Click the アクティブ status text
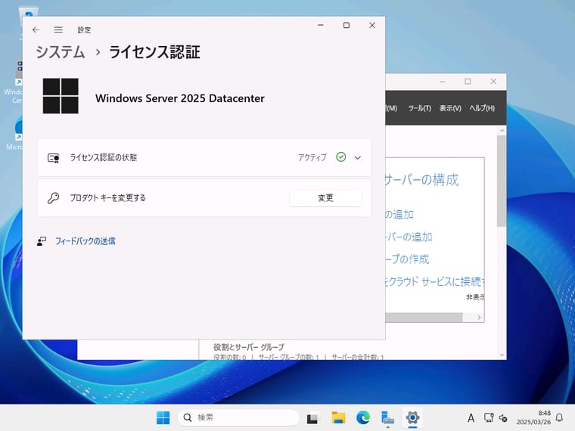 [312, 157]
